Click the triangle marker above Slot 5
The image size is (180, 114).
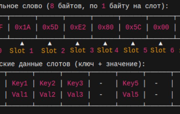pyautogui.click(x=133, y=43)
